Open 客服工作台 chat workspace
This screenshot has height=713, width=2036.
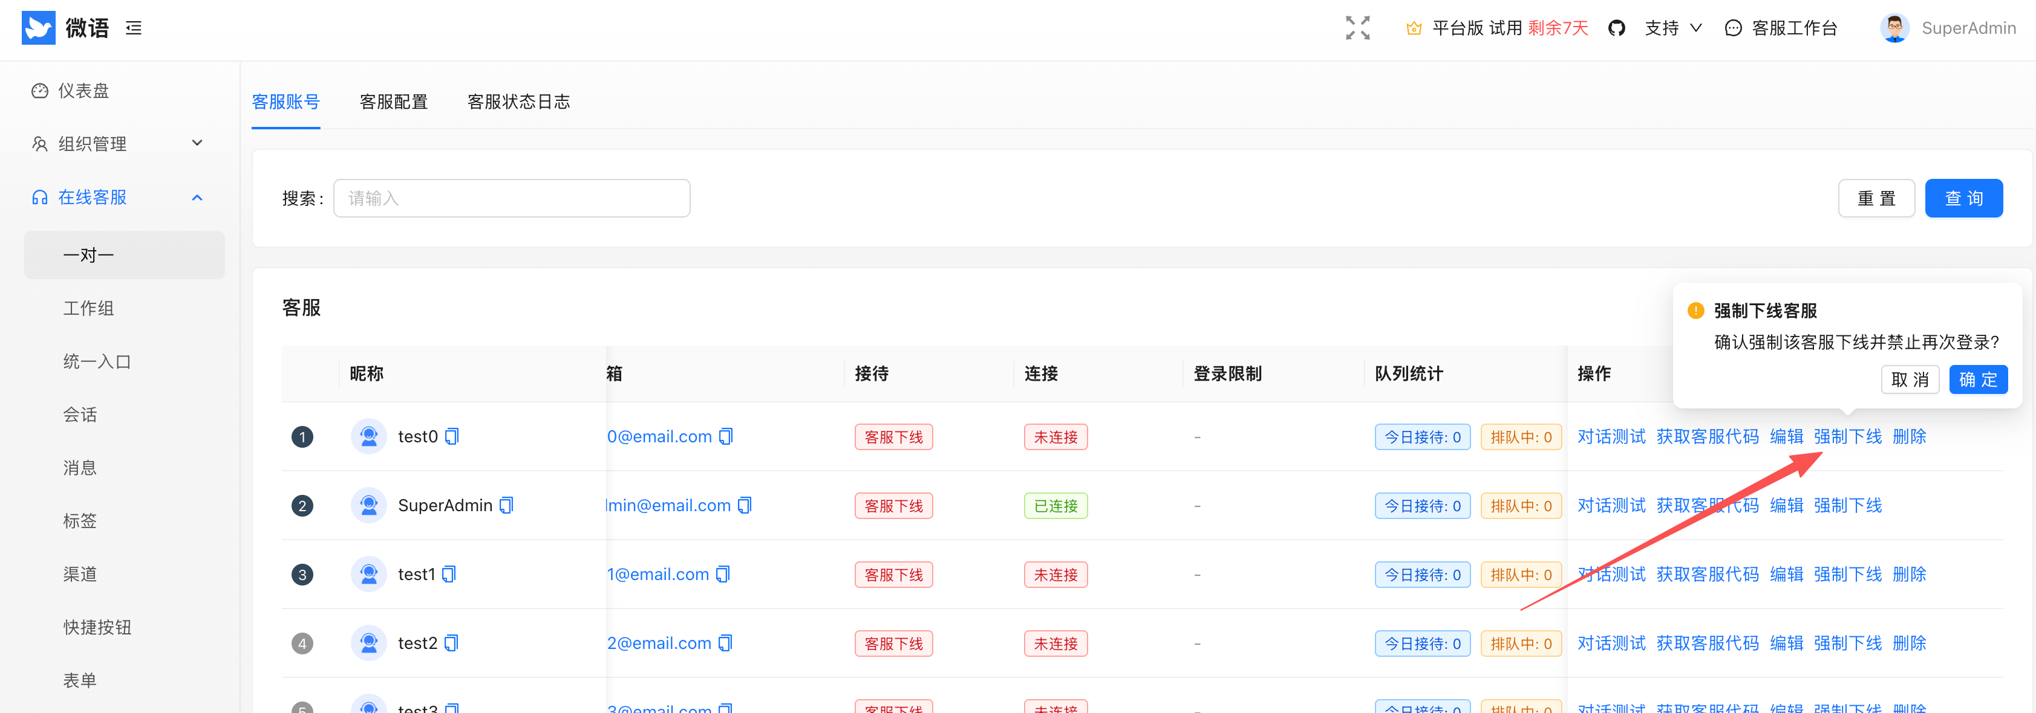pyautogui.click(x=1781, y=28)
